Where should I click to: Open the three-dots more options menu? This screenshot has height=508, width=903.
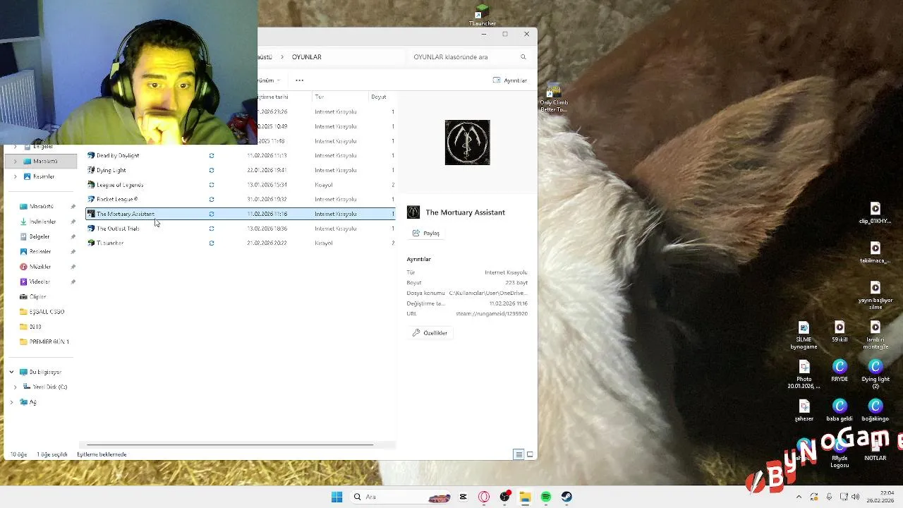point(299,80)
